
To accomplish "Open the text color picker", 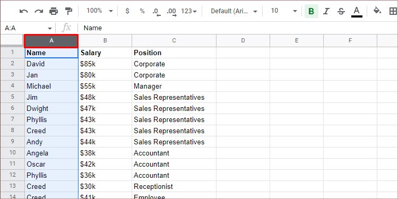I will tap(357, 12).
